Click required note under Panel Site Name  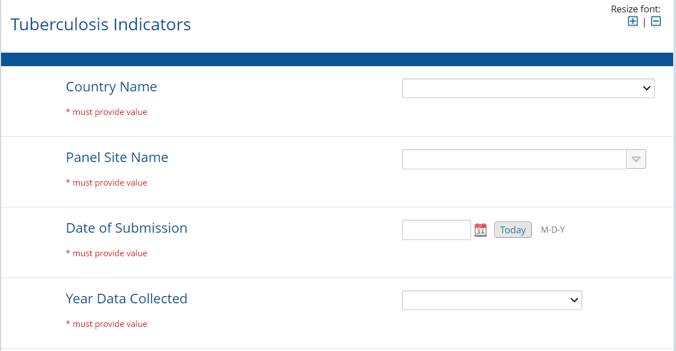(107, 183)
